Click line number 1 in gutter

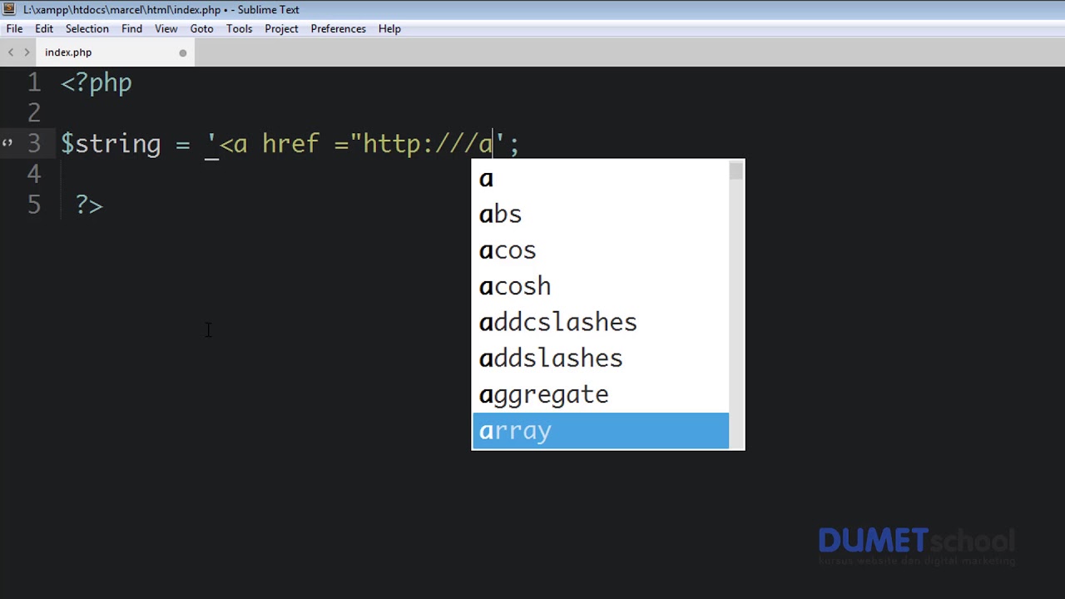pyautogui.click(x=33, y=83)
